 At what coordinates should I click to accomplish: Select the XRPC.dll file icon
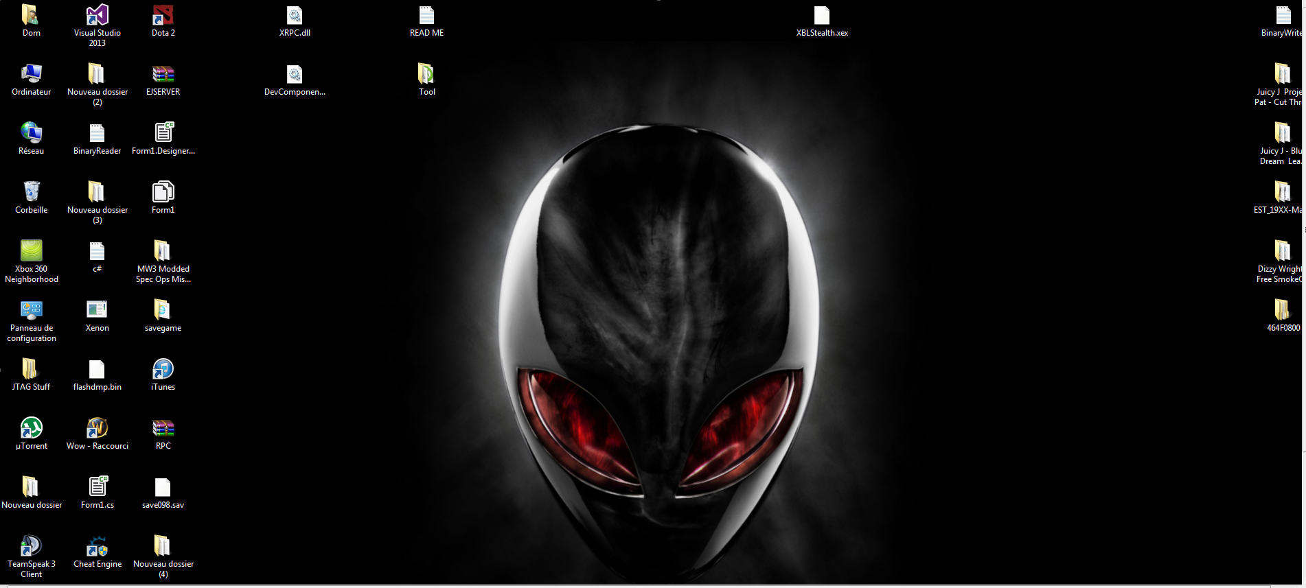click(295, 16)
